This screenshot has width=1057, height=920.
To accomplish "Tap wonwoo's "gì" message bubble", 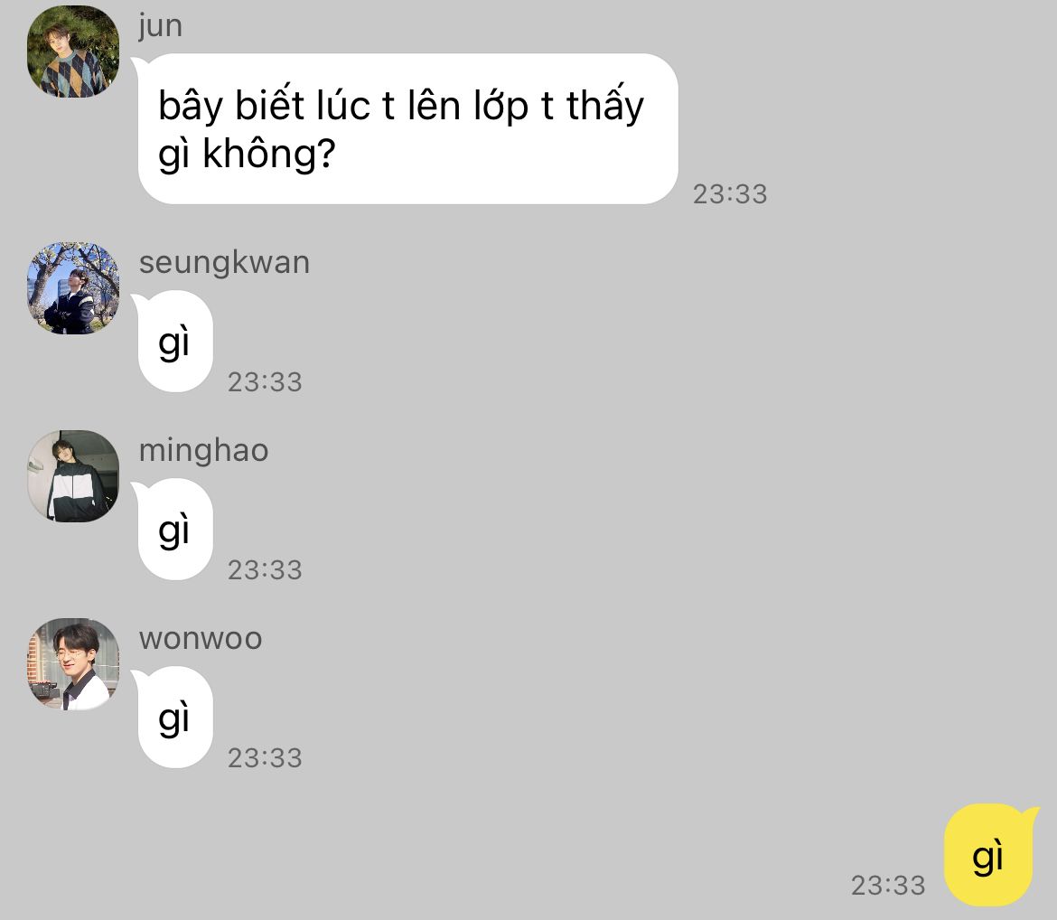I will tap(175, 717).
